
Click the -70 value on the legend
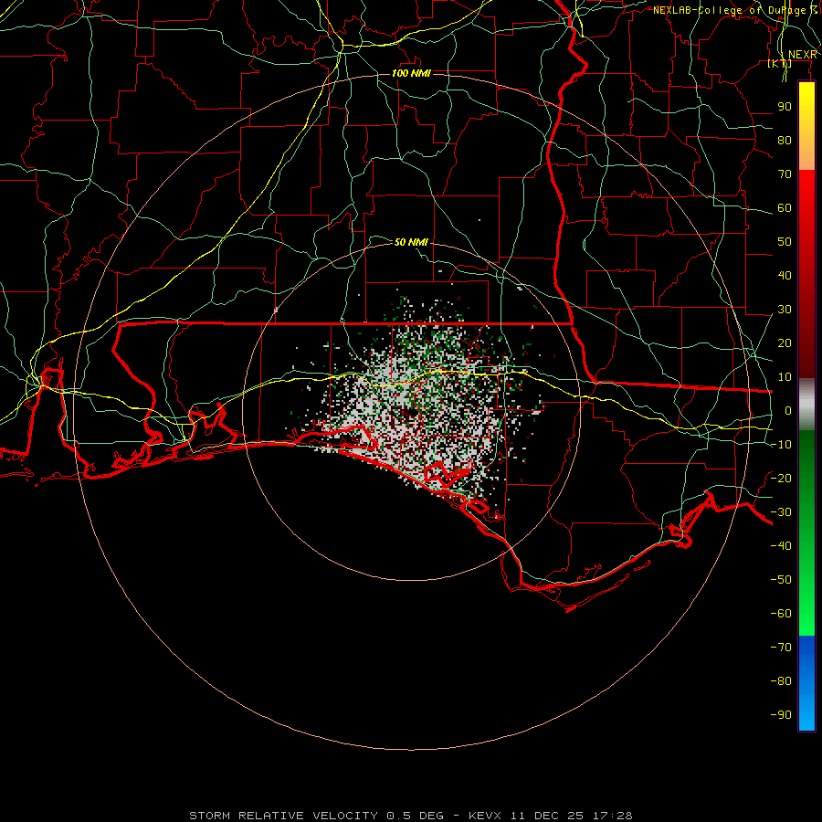781,648
